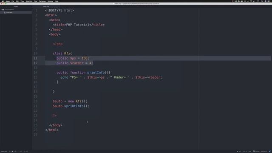Click on '$auto = new Kfz();' line
The height and width of the screenshot is (153, 272).
(70, 101)
